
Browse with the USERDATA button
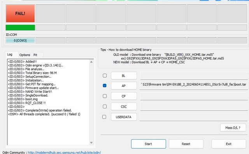124,117
